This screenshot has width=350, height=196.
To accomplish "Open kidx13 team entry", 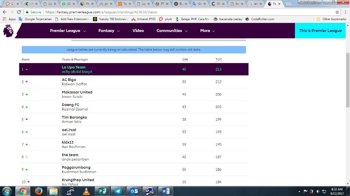I will tap(134, 144).
